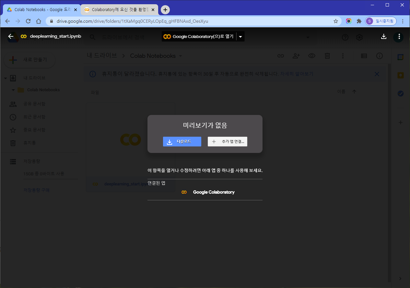Click the 추가 앱 연결... button
The image size is (410, 288).
228,142
